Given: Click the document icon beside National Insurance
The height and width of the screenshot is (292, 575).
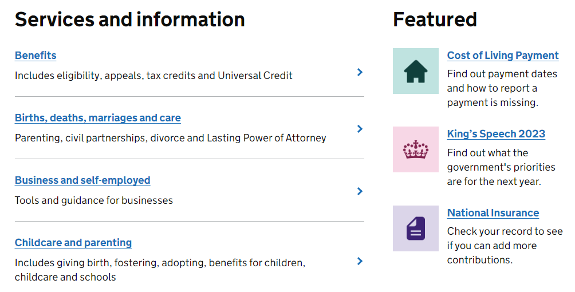Looking at the screenshot, I should [x=415, y=228].
